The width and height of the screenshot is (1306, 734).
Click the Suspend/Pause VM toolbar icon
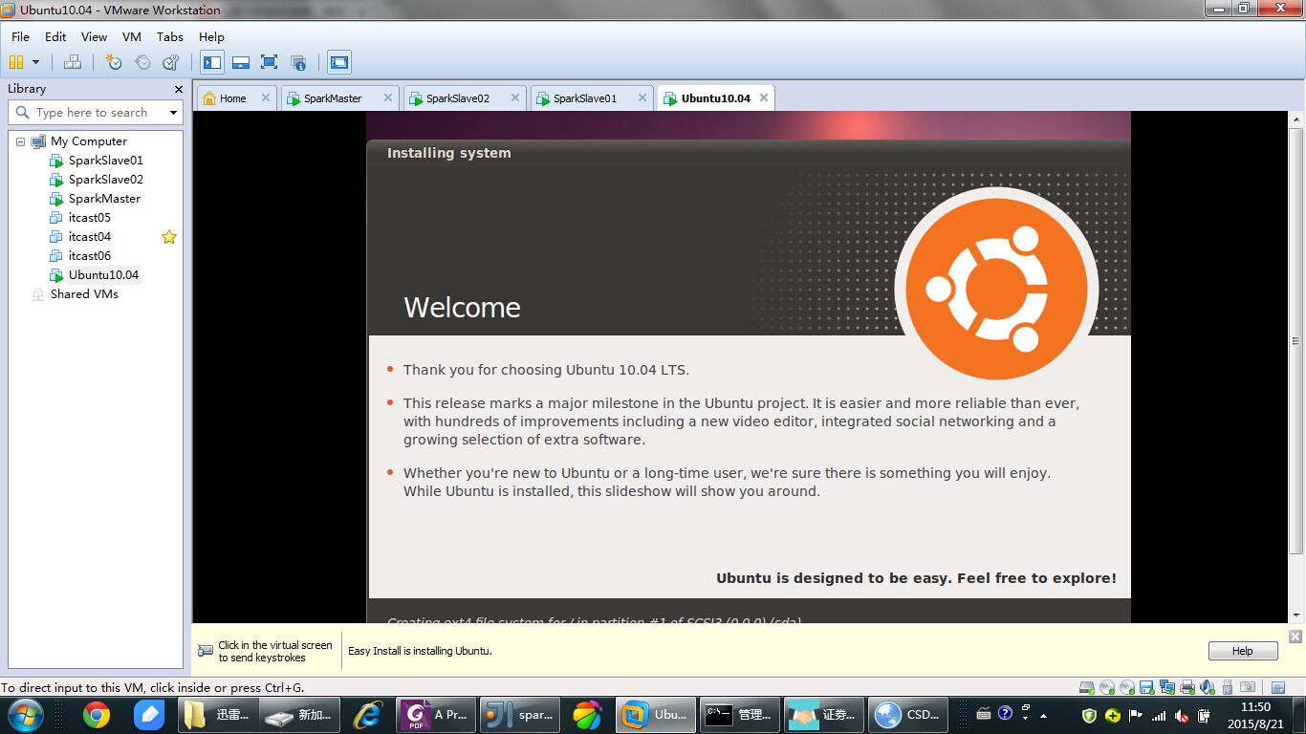click(x=16, y=62)
